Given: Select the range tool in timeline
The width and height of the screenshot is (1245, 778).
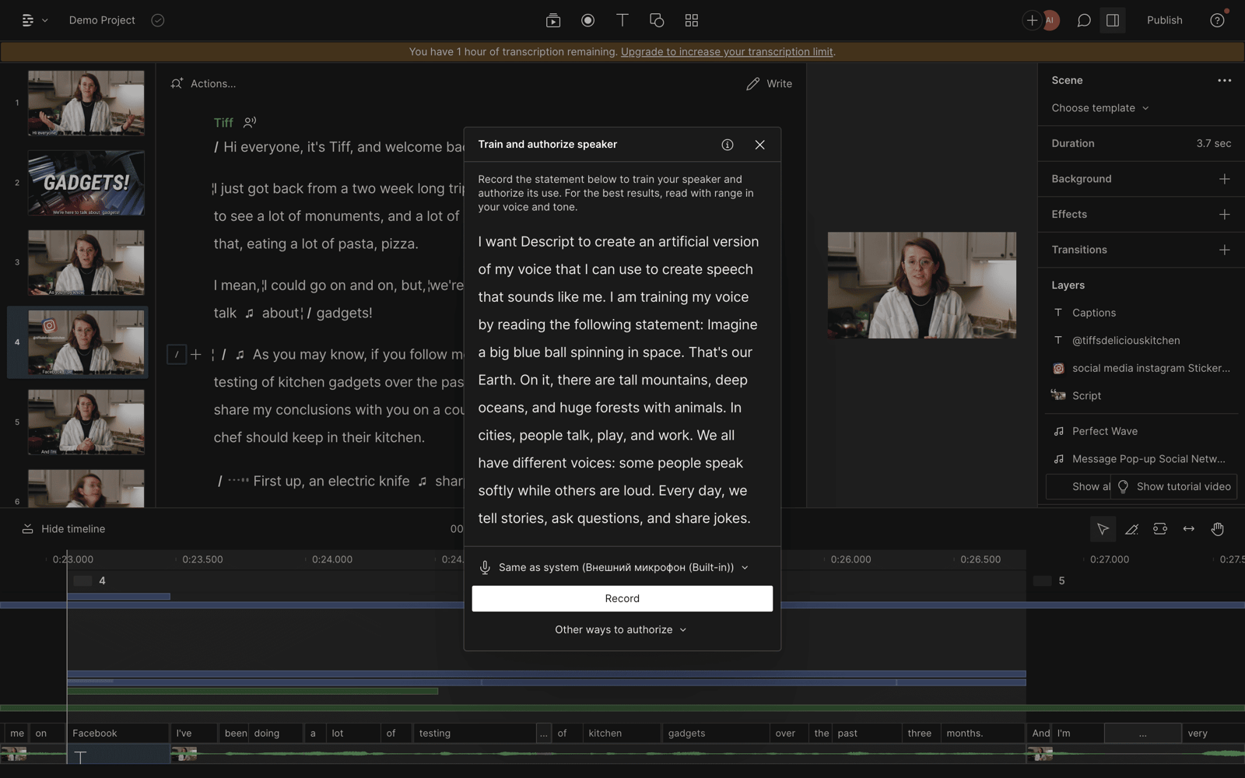Looking at the screenshot, I should tap(1160, 529).
